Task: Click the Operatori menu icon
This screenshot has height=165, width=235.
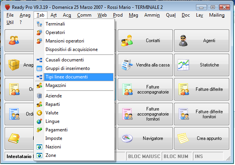Action: [39, 32]
